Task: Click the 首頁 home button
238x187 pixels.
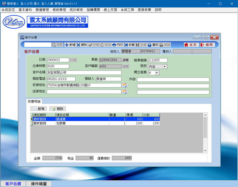Action: click(x=190, y=45)
